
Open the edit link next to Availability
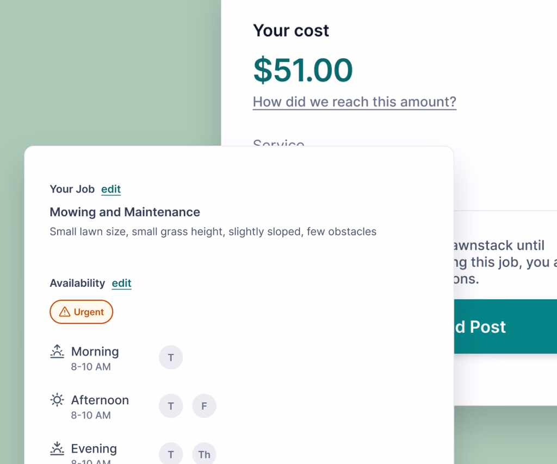tap(121, 283)
